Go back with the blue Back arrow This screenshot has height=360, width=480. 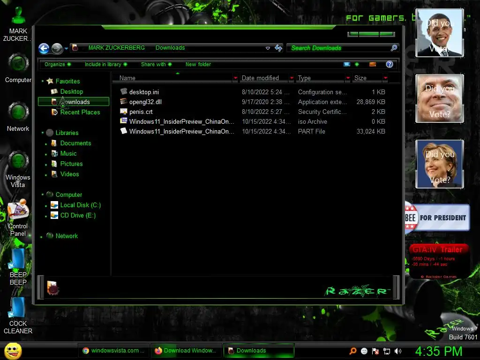point(44,48)
